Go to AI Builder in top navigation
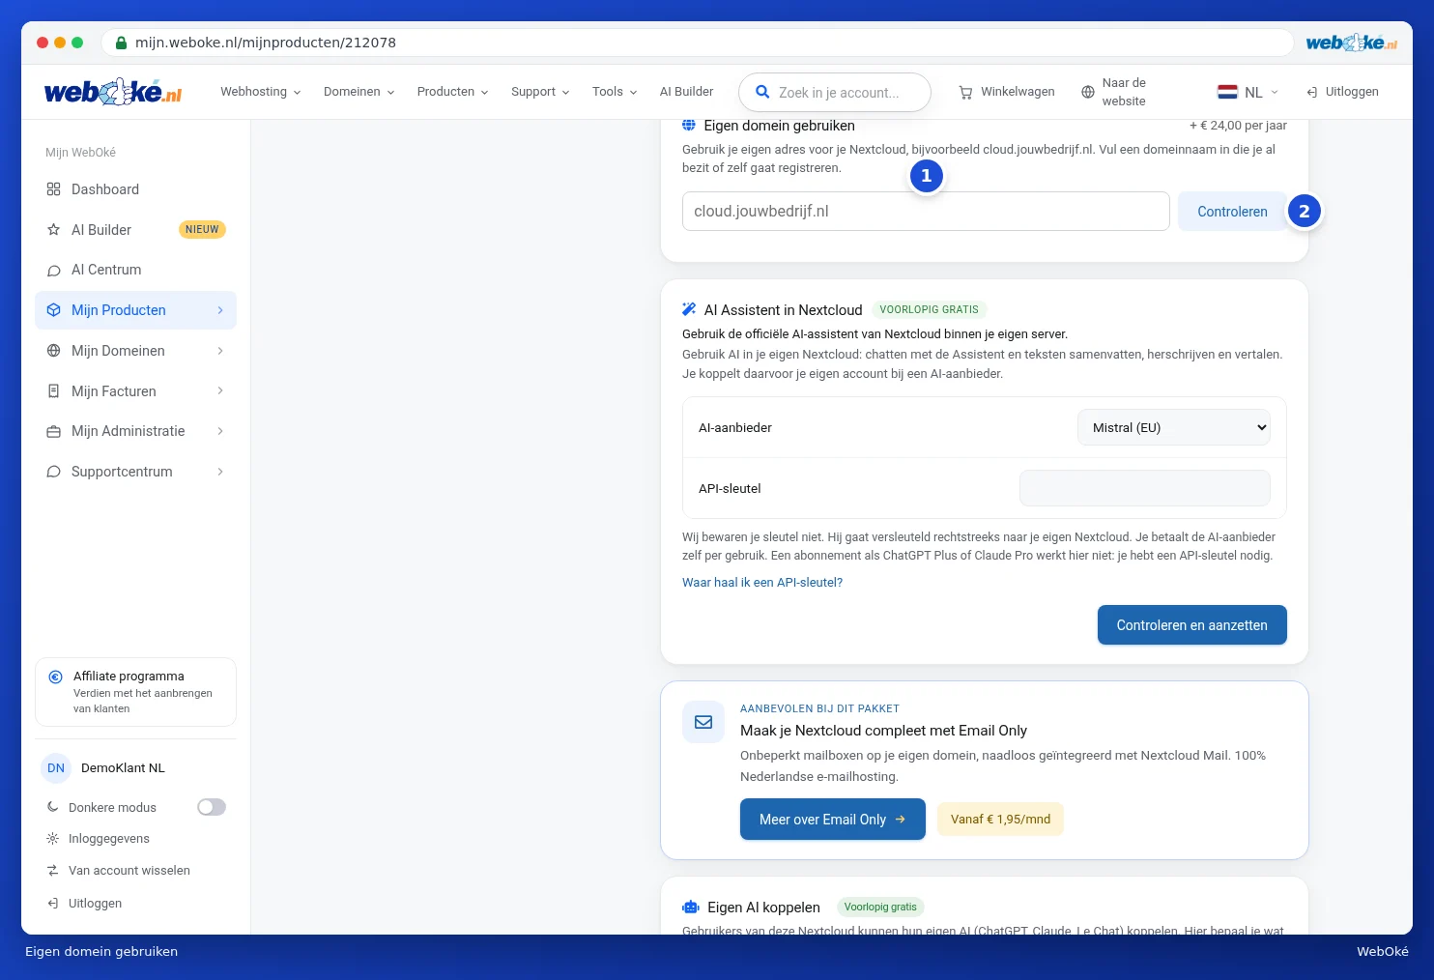This screenshot has height=980, width=1434. tap(687, 92)
